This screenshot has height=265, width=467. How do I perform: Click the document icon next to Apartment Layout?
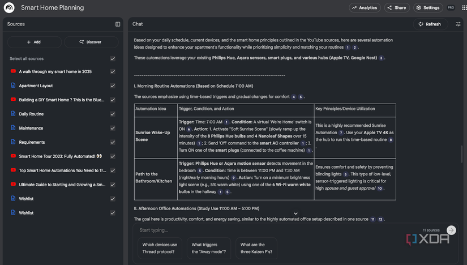(x=13, y=86)
